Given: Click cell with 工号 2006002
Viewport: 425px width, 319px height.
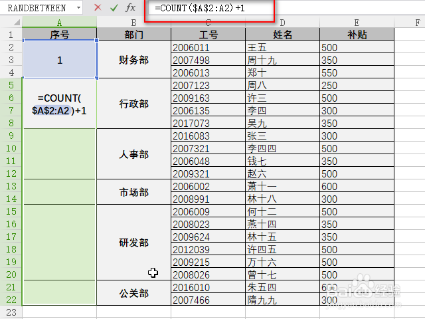Looking at the screenshot, I should (208, 186).
